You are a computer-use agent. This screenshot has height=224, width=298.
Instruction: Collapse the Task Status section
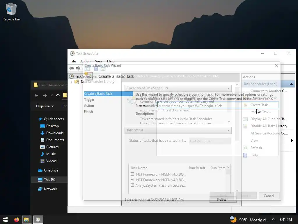(229, 130)
